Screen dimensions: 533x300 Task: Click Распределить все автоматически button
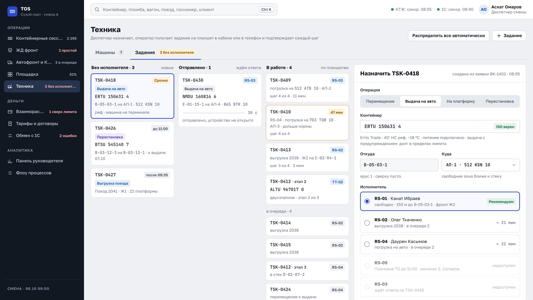(448, 36)
